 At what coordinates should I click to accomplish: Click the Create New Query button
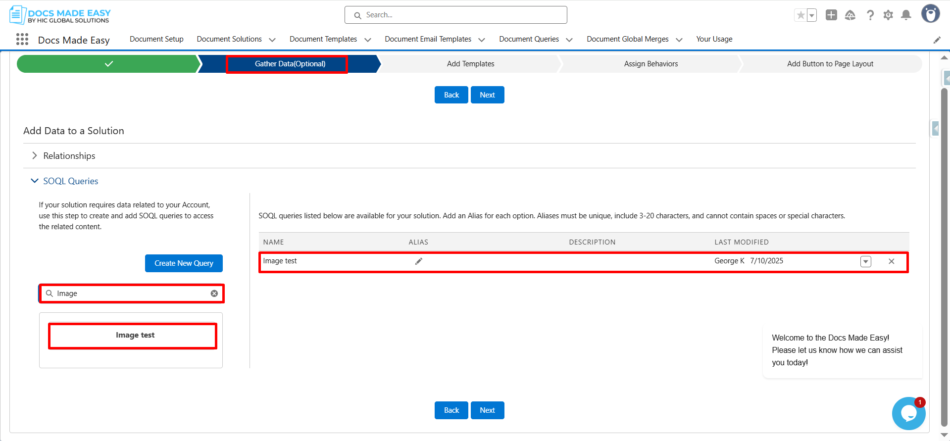pyautogui.click(x=184, y=263)
